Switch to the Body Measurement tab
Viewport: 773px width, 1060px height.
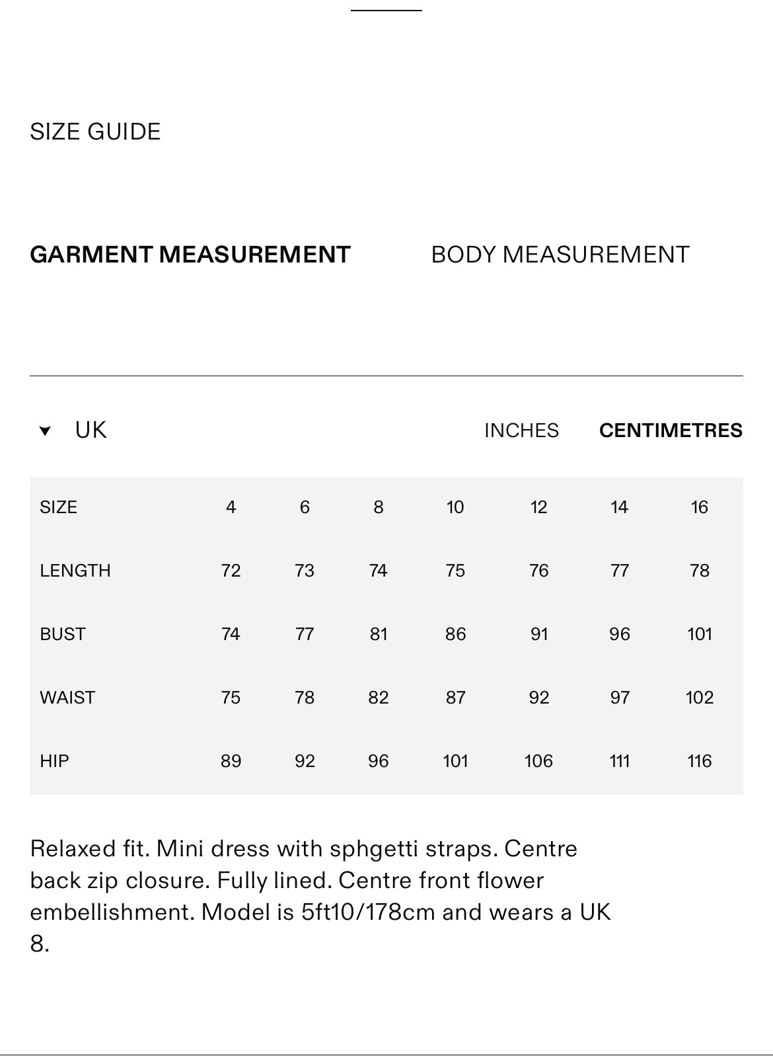560,255
